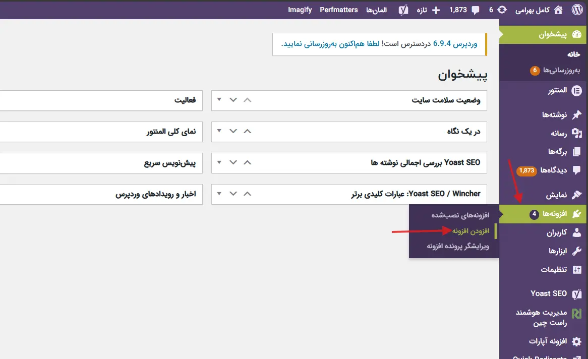Open ویرایشگر پرونده افزونه submenu item
The height and width of the screenshot is (359, 588).
coord(458,247)
